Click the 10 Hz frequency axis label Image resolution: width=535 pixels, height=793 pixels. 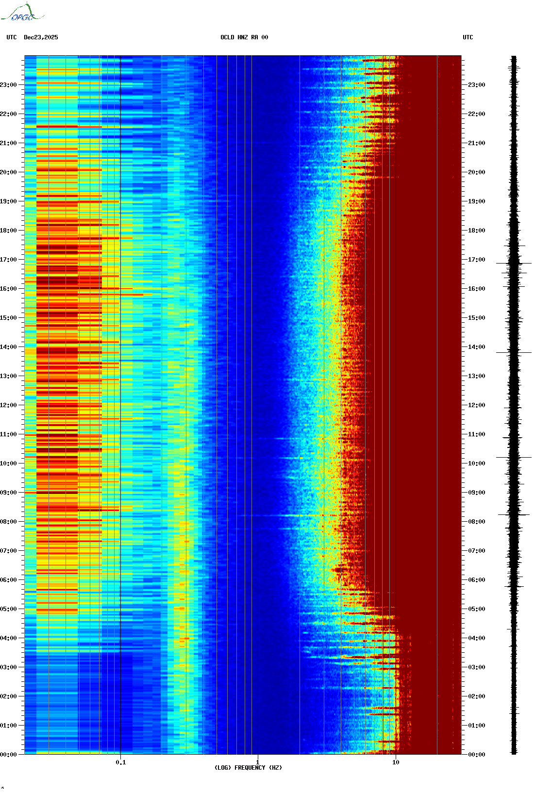point(396,762)
